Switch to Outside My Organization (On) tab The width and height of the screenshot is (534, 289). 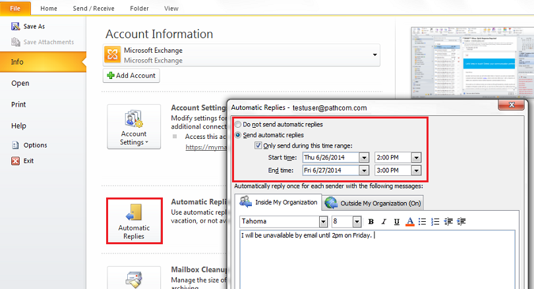coord(373,203)
